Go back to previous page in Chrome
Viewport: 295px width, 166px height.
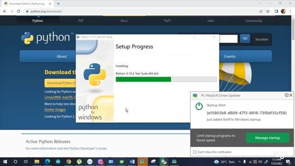click(x=5, y=11)
